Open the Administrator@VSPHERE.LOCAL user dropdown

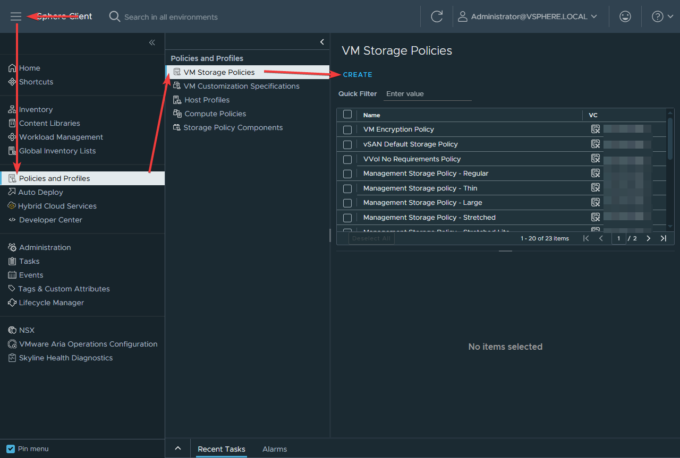(x=528, y=16)
